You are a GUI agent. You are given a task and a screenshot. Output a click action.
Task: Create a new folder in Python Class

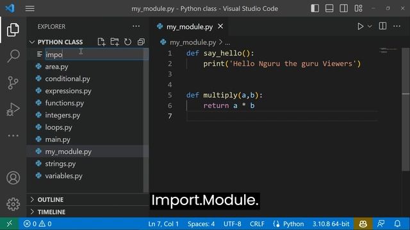click(115, 42)
